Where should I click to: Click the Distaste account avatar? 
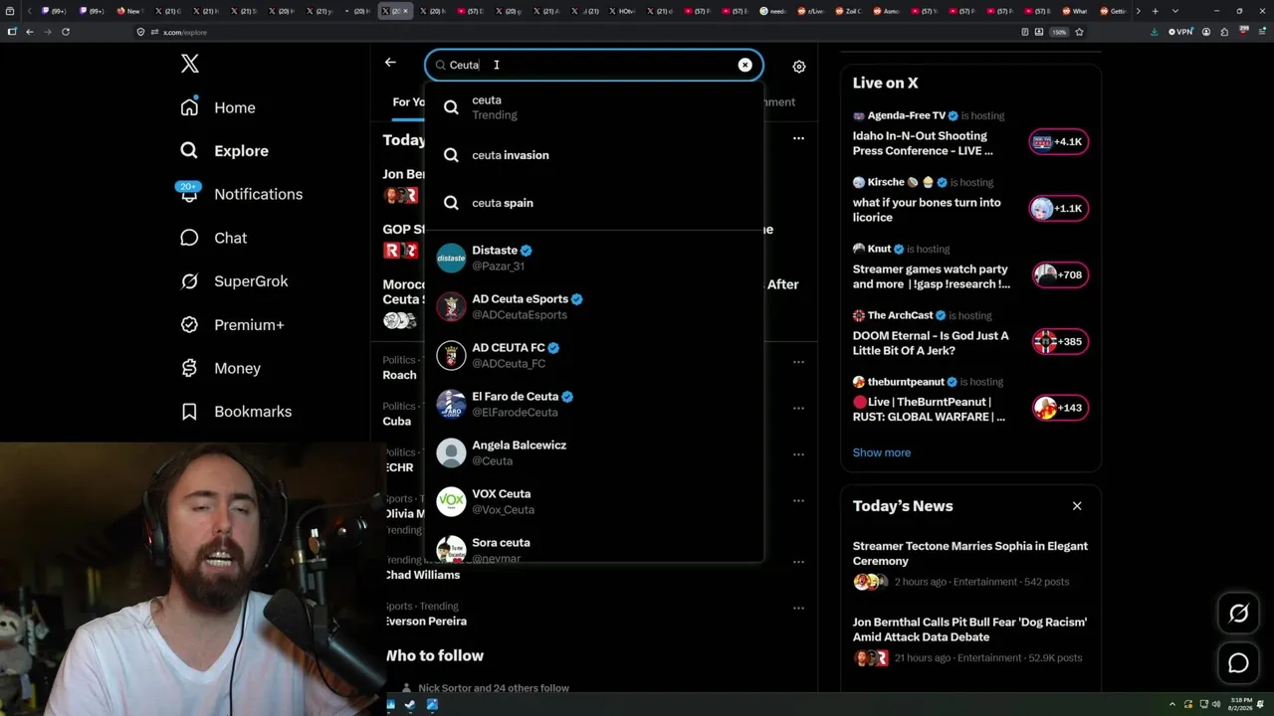tap(451, 258)
